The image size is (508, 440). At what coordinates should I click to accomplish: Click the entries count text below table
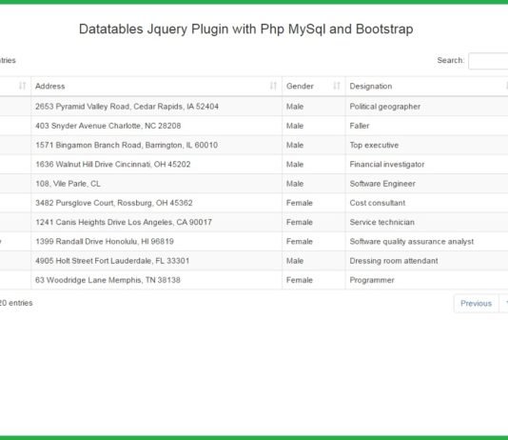coord(16,303)
